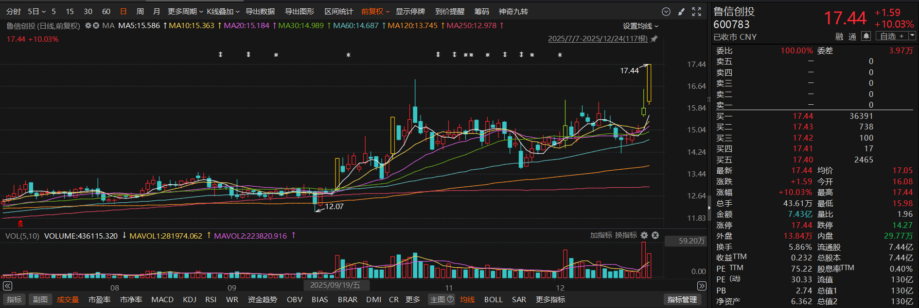Open the 前复权 adjustment dropdown
Viewport: 919px width, 308px height.
click(x=375, y=11)
